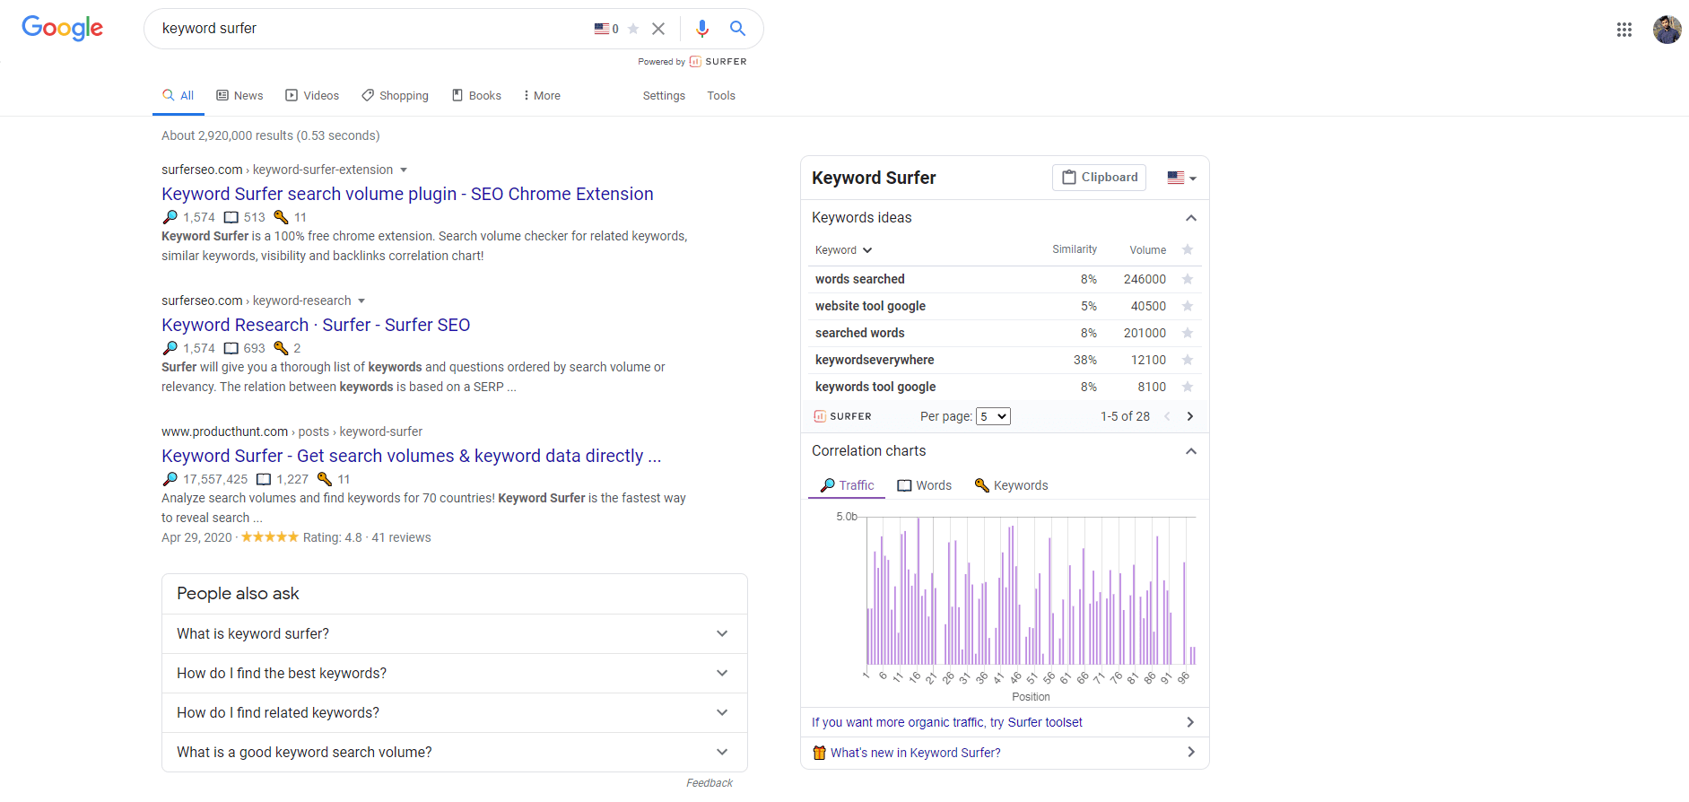Click US flag icon in search box

click(x=602, y=29)
